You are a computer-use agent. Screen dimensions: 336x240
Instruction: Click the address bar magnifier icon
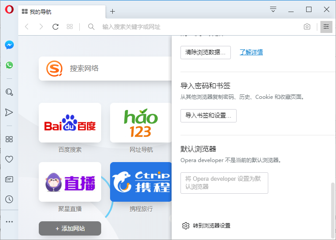(91, 27)
